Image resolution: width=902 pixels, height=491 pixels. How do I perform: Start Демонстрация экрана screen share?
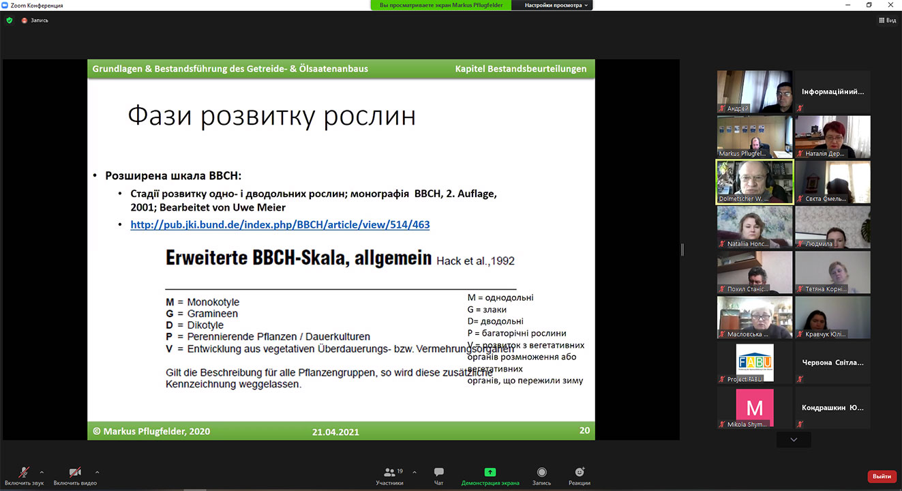point(490,476)
